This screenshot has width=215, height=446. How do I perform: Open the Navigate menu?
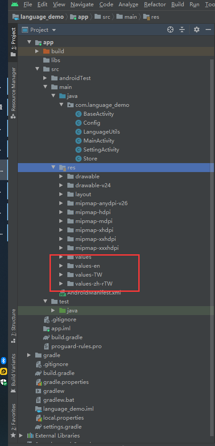(x=82, y=4)
